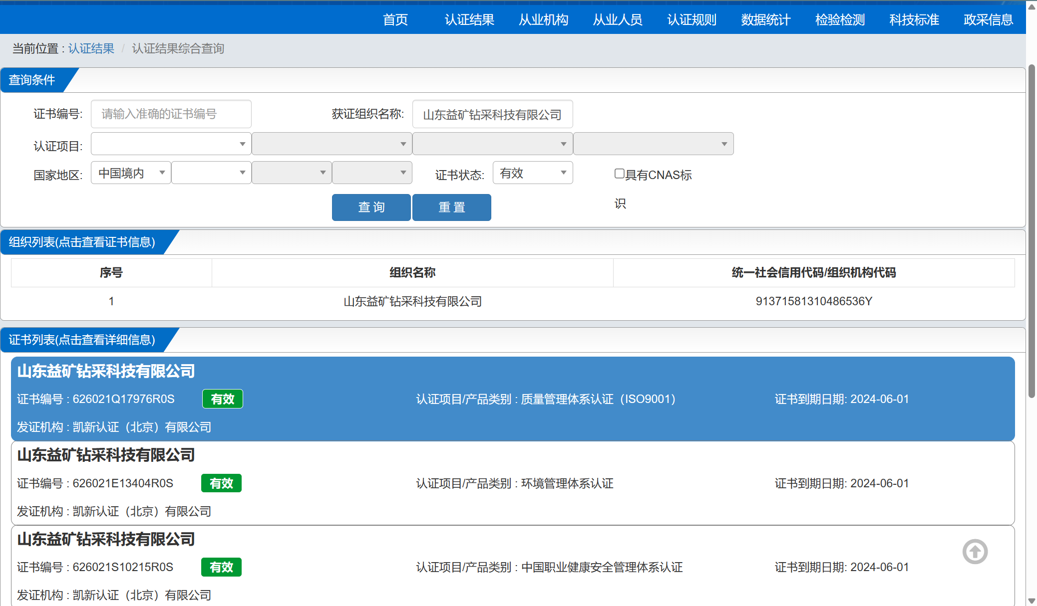Open the second 认证项目 dropdown
This screenshot has width=1037, height=606.
click(x=332, y=144)
